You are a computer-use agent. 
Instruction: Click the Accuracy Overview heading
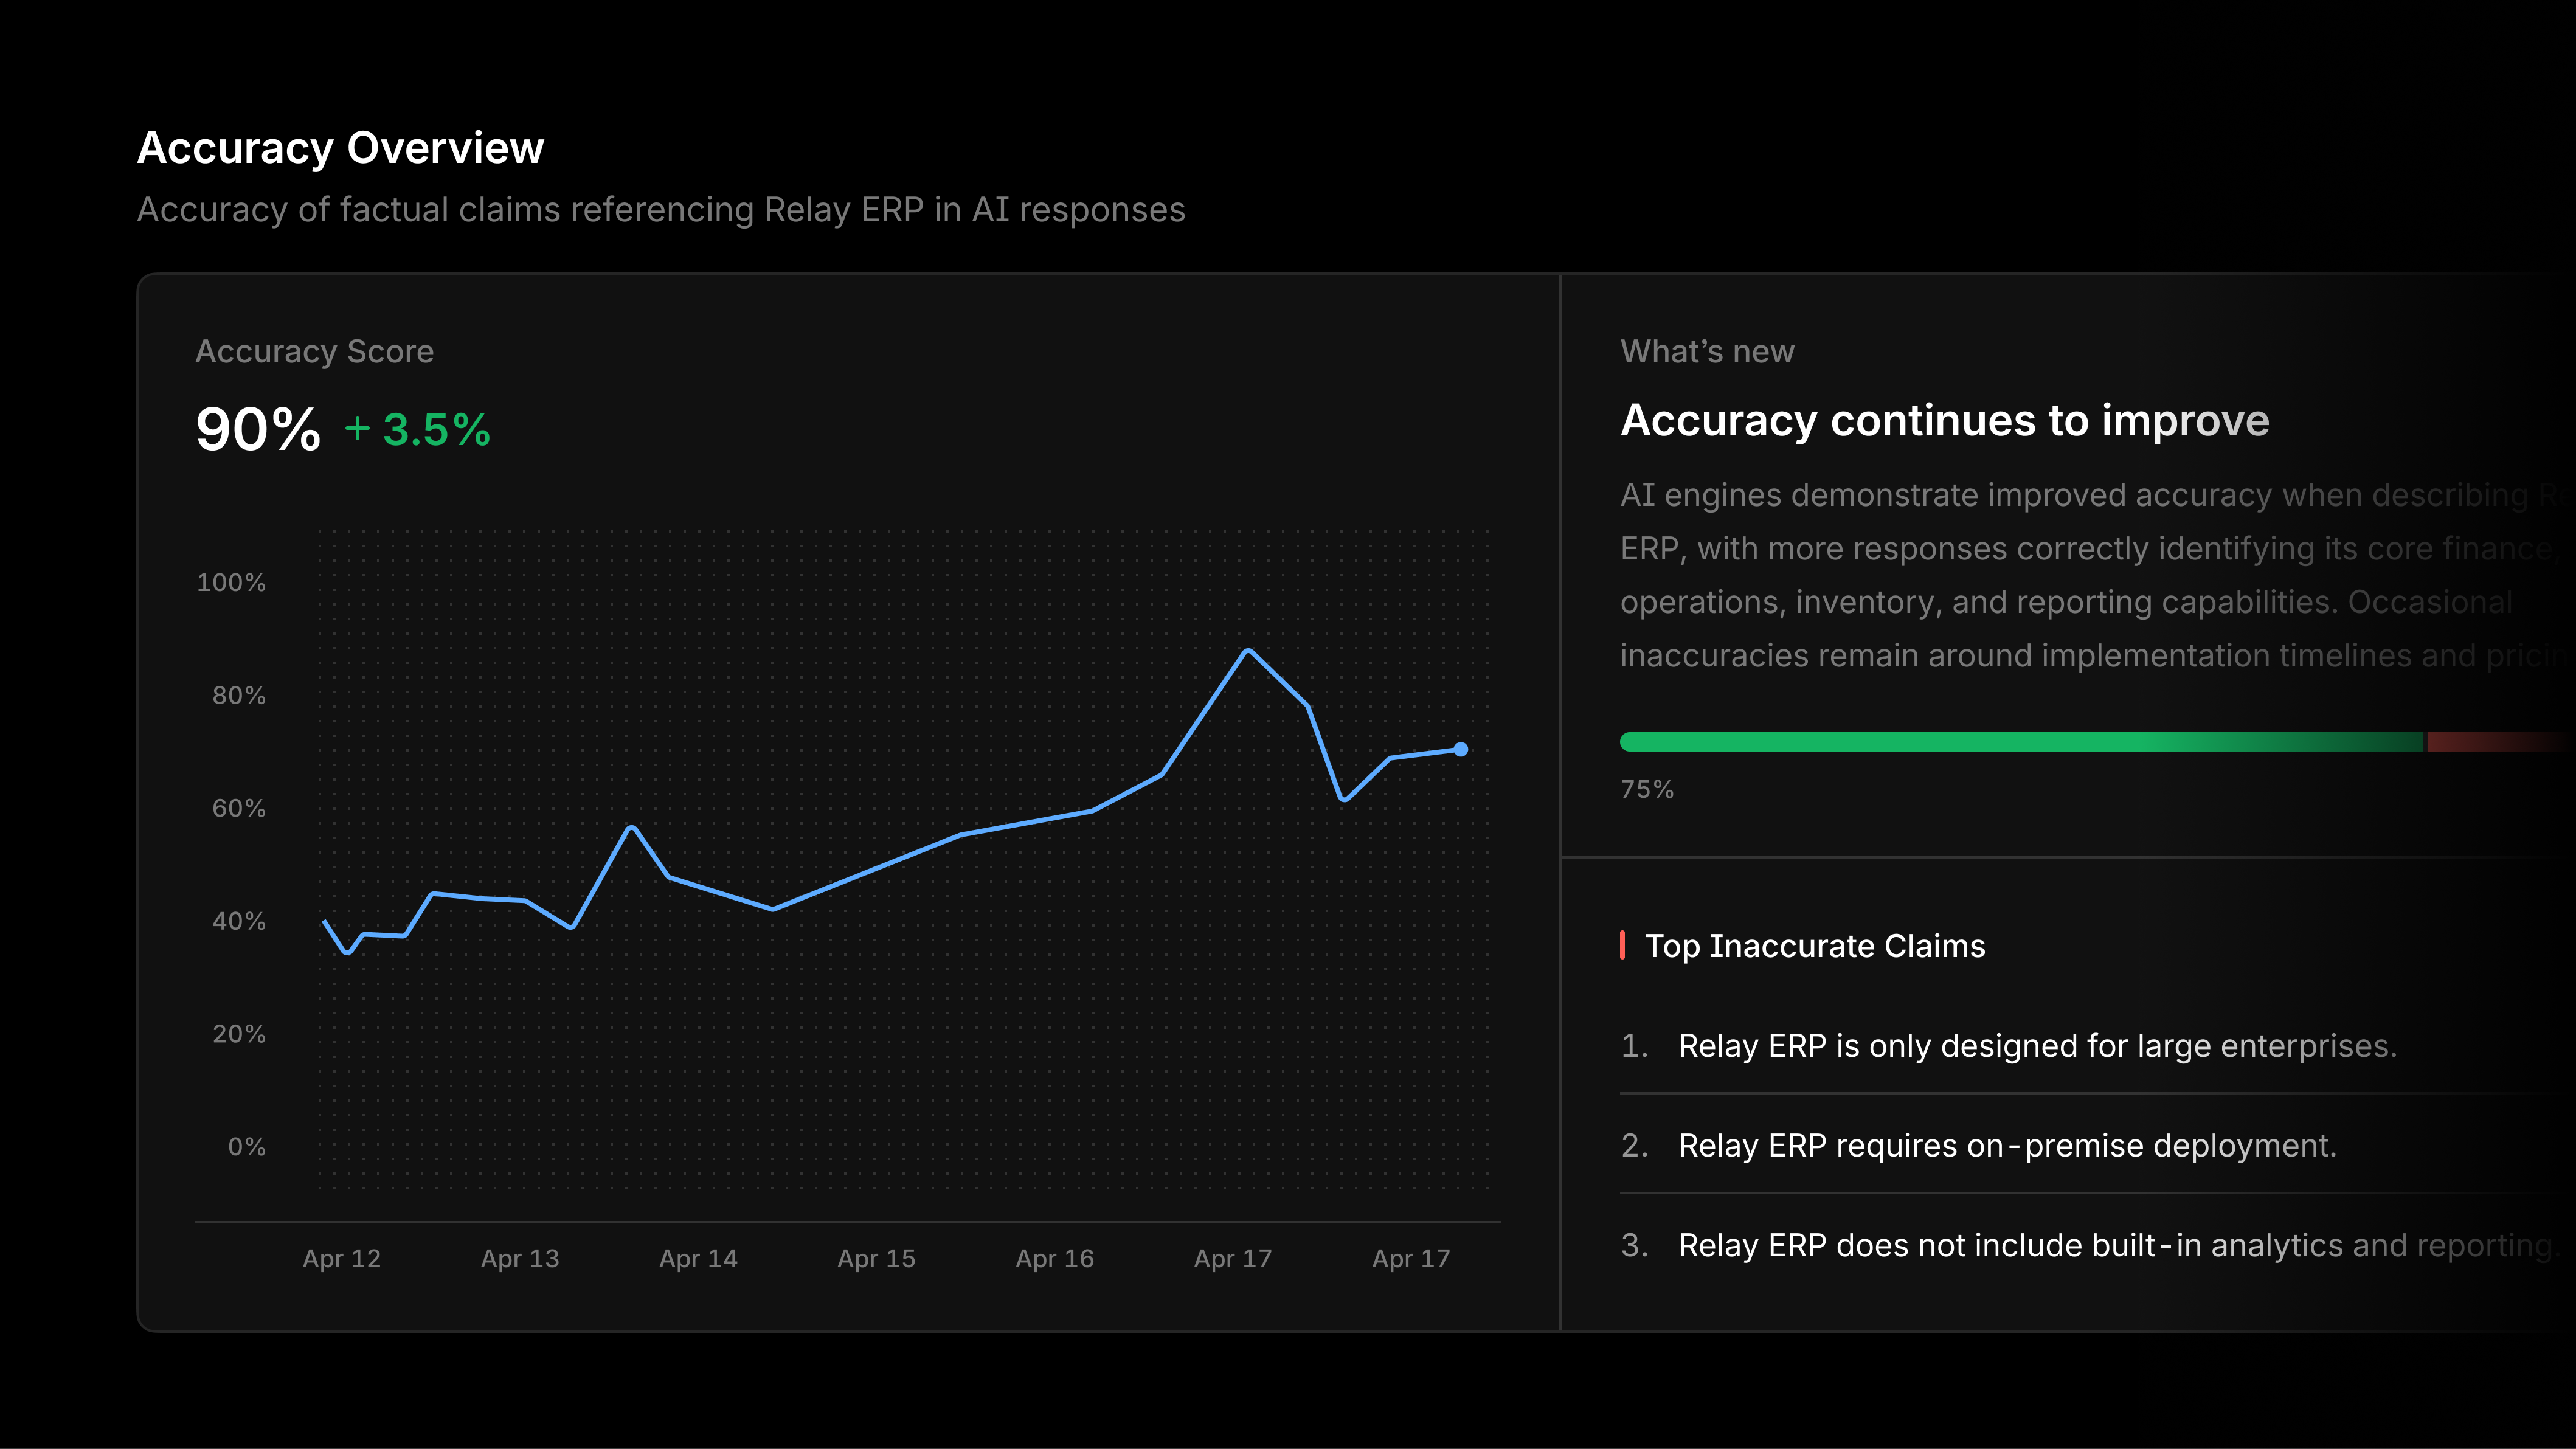point(340,148)
